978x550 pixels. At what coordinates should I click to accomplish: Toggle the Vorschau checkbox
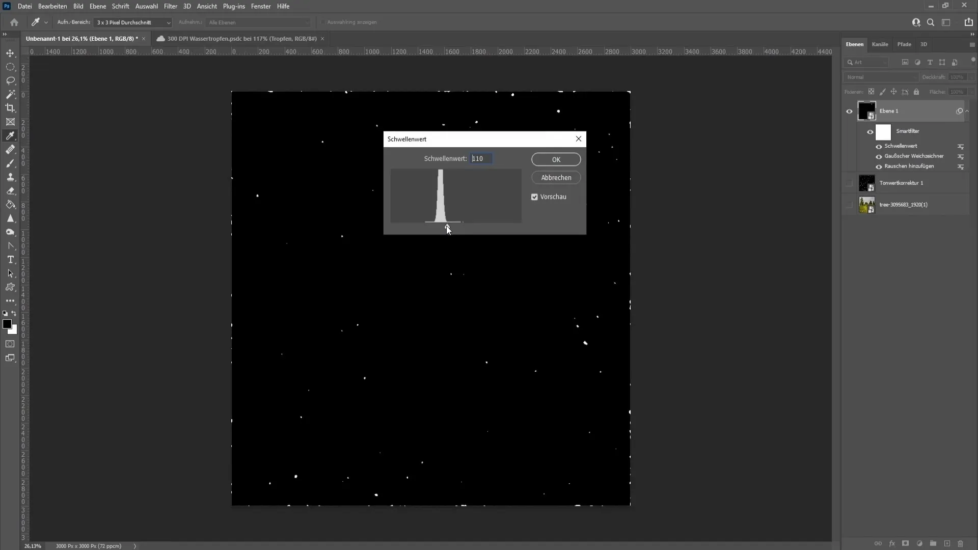click(x=534, y=197)
